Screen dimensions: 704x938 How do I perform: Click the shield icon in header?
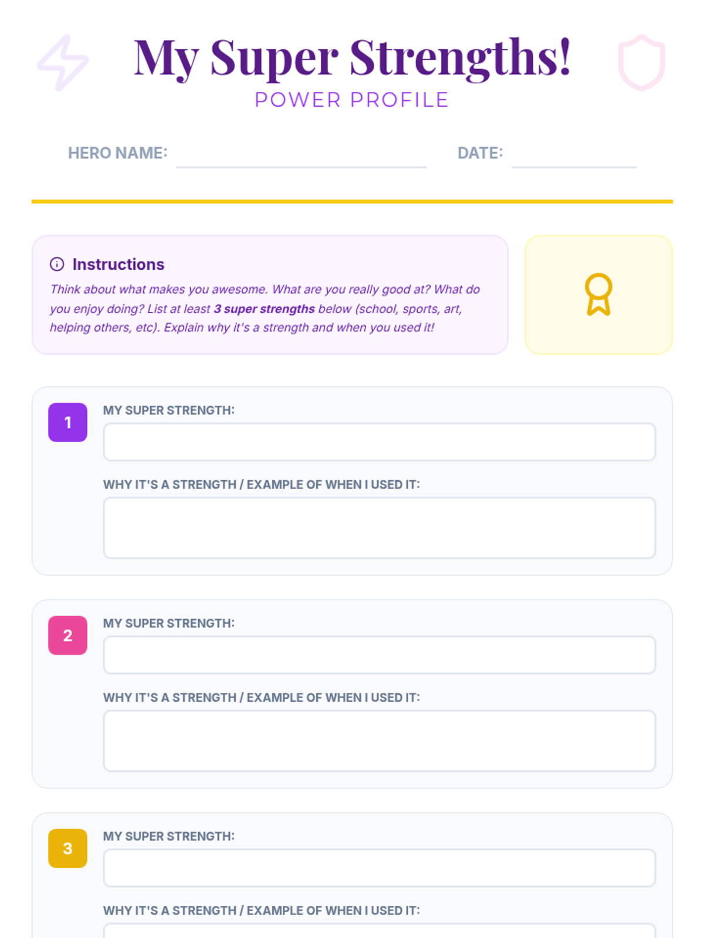tap(641, 62)
